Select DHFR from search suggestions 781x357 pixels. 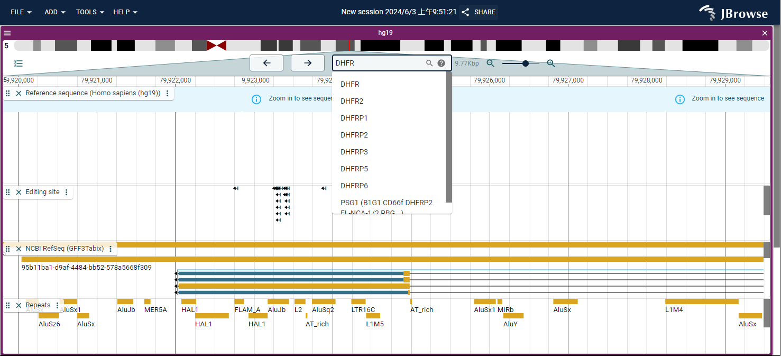389,84
